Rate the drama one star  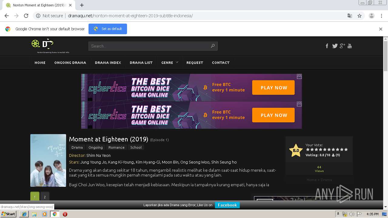click(x=308, y=150)
